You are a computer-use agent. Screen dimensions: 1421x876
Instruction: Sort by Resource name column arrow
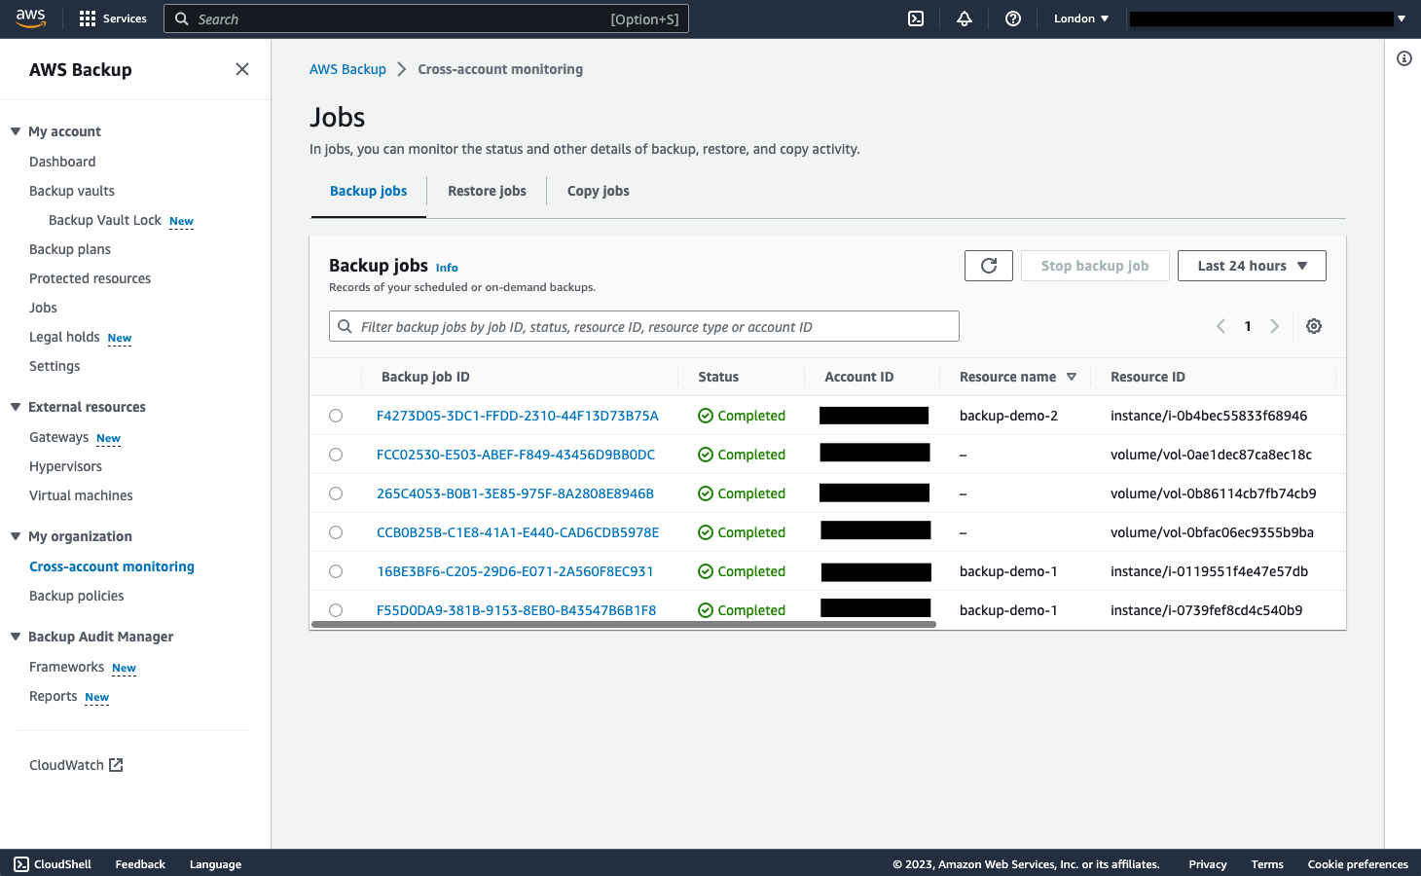(1072, 377)
